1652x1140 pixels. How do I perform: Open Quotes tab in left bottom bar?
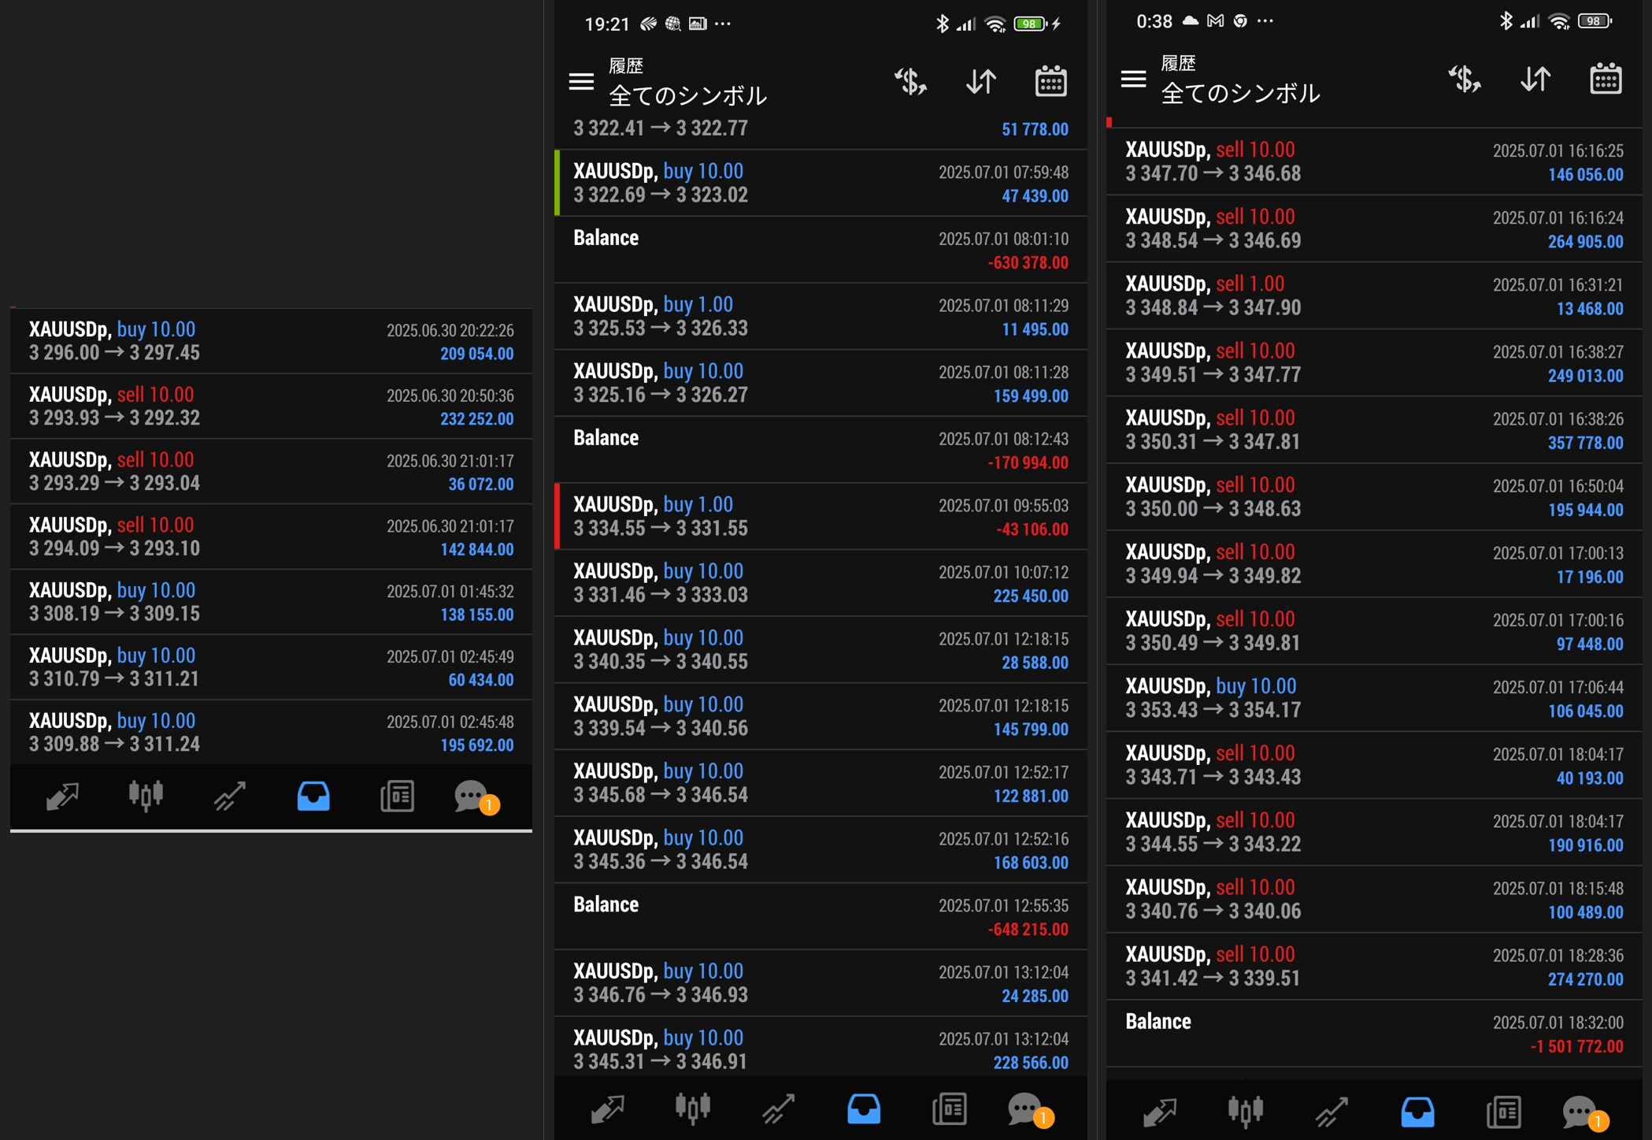pyautogui.click(x=61, y=797)
